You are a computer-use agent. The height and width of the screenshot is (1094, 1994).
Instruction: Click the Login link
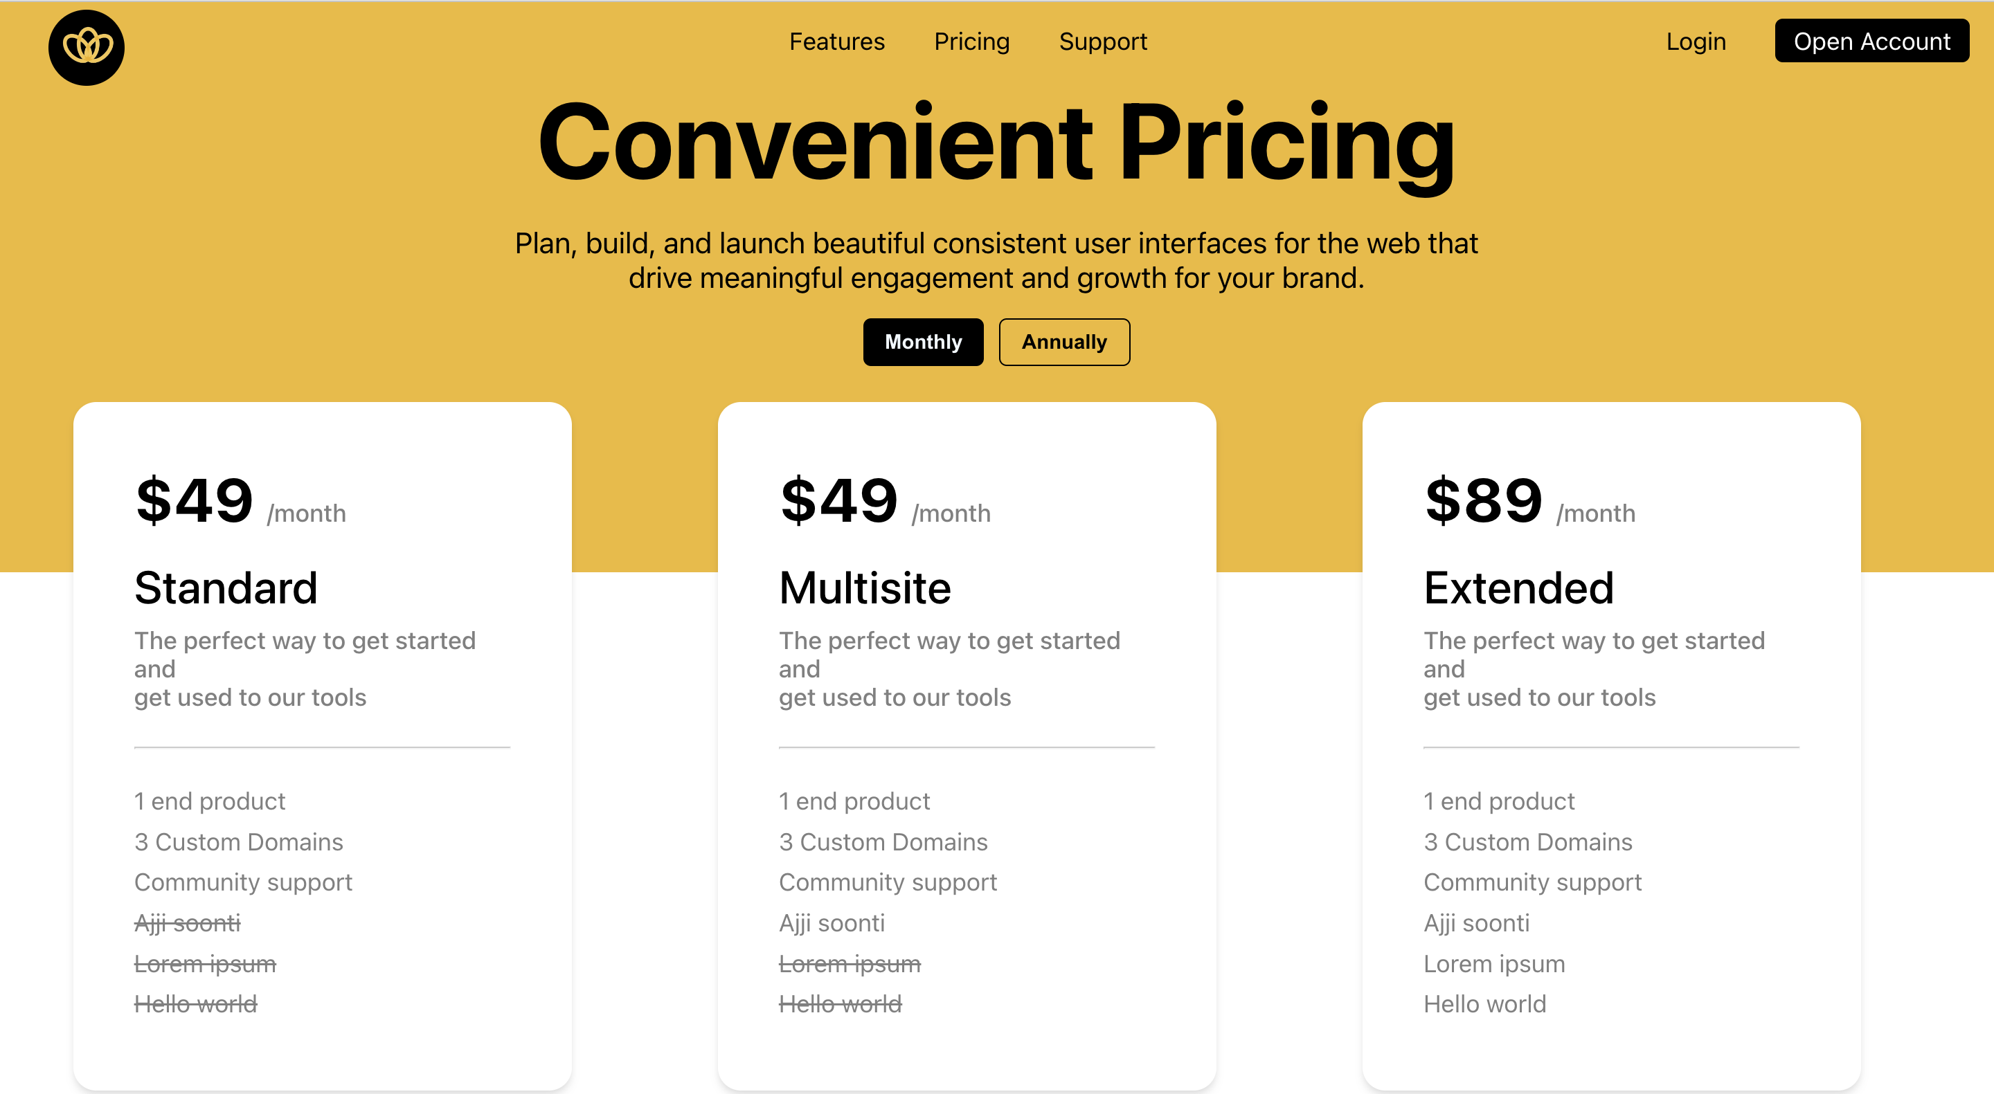coord(1696,42)
